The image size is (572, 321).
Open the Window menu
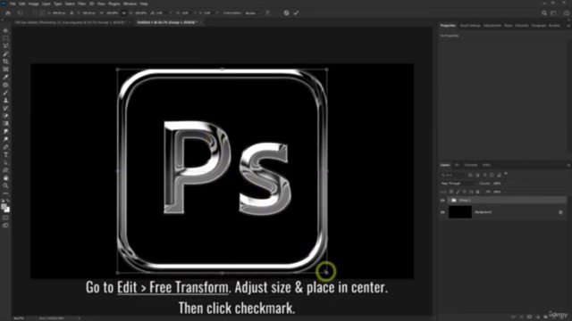pos(130,4)
